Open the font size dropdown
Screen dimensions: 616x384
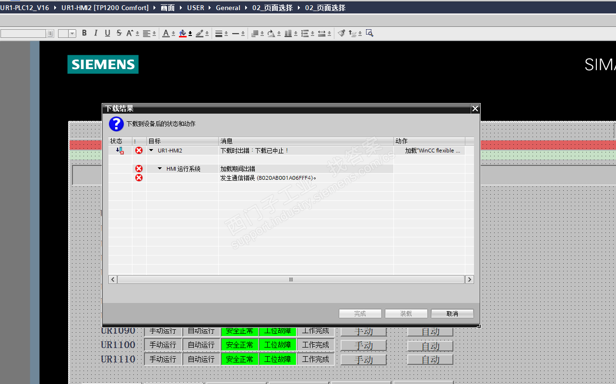pos(72,34)
